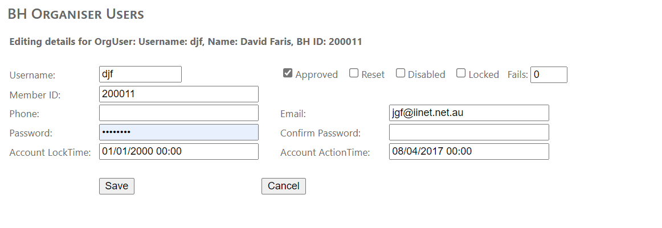The height and width of the screenshot is (228, 662).
Task: Click the BH Organiser Users heading
Action: 76,14
